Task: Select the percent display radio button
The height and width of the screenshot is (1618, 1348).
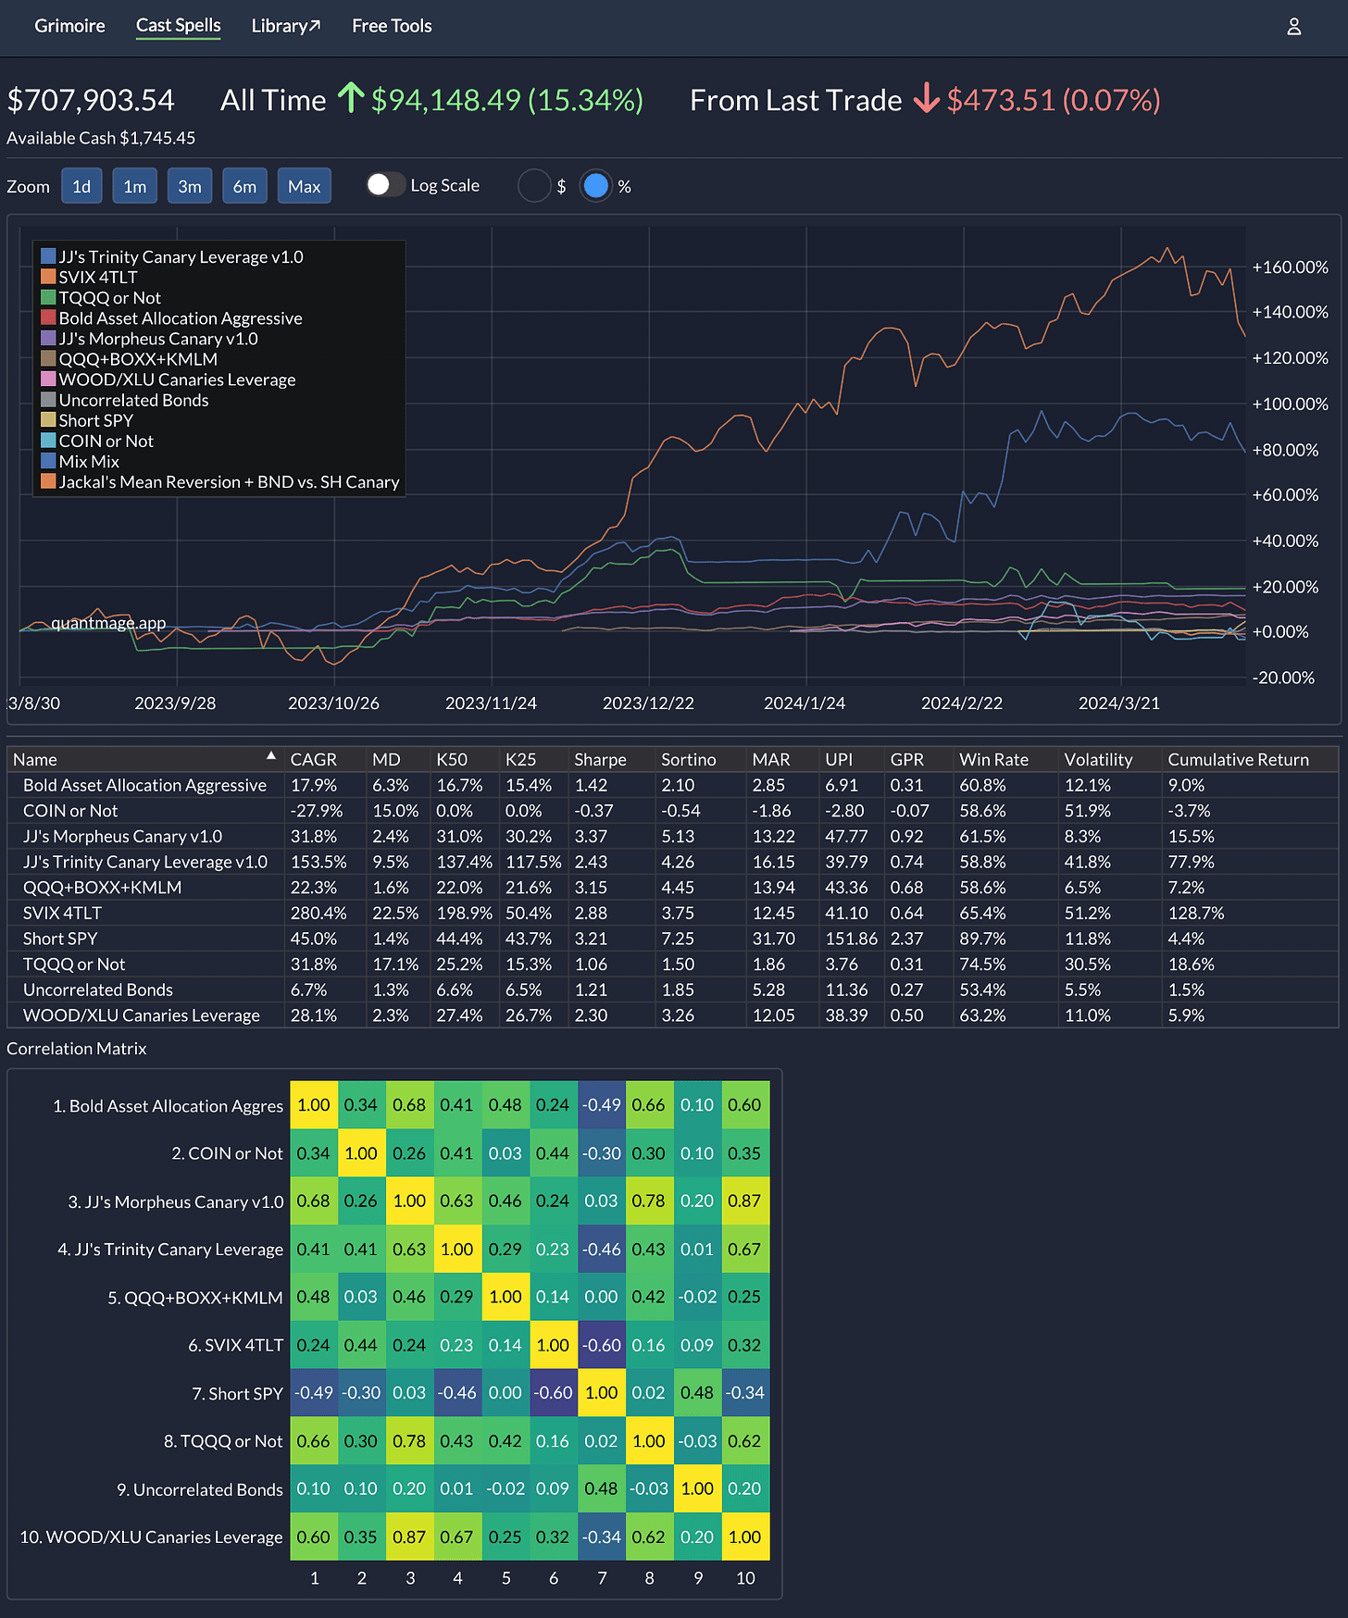Action: pos(596,186)
